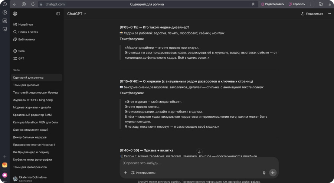Open the conversation options three-dot menu
Screen dimensions: 334x183
[x=329, y=14]
